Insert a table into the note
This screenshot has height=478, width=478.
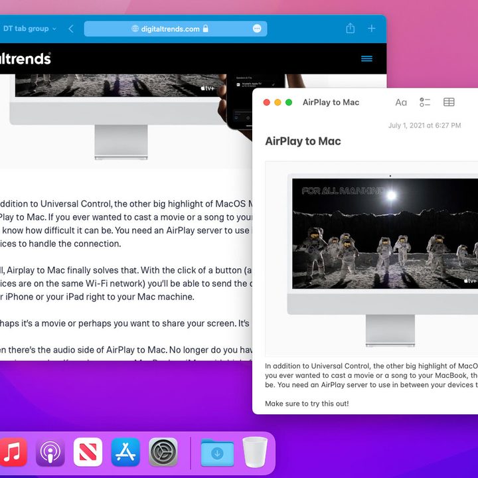[x=449, y=102]
